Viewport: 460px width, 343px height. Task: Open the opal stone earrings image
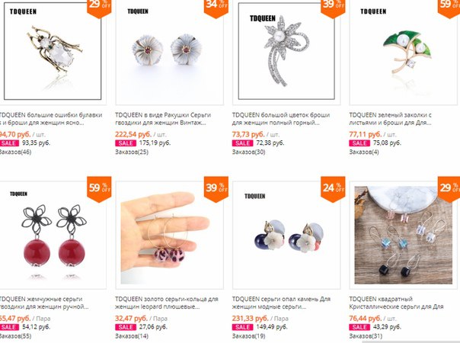tap(286, 235)
